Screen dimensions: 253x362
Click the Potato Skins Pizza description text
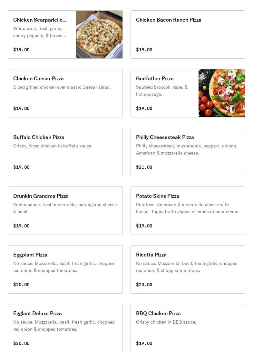coord(188,208)
